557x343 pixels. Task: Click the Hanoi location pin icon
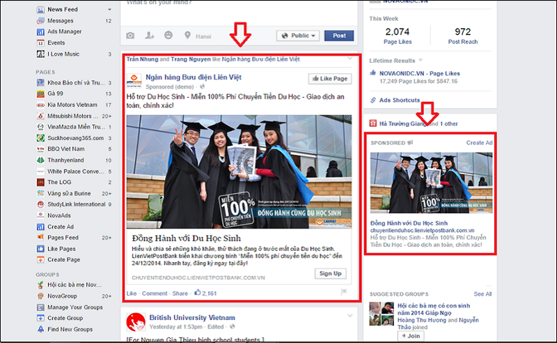pyautogui.click(x=187, y=36)
